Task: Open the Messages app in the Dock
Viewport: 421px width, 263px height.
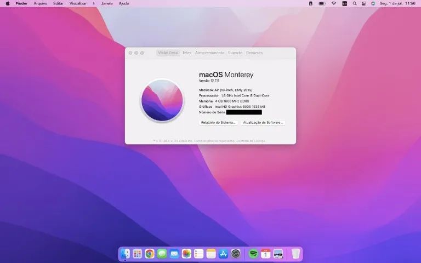Action: click(x=162, y=253)
